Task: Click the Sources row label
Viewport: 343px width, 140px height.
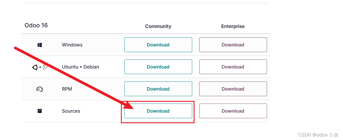Action: (x=71, y=111)
